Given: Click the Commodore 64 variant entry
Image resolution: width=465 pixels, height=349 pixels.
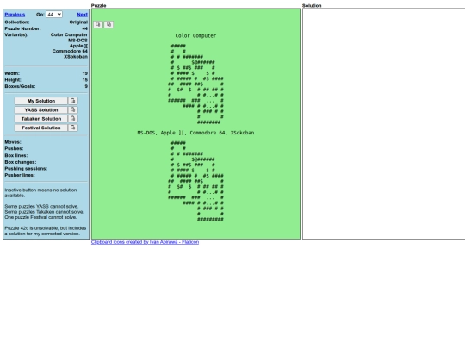Looking at the screenshot, I should (x=70, y=51).
